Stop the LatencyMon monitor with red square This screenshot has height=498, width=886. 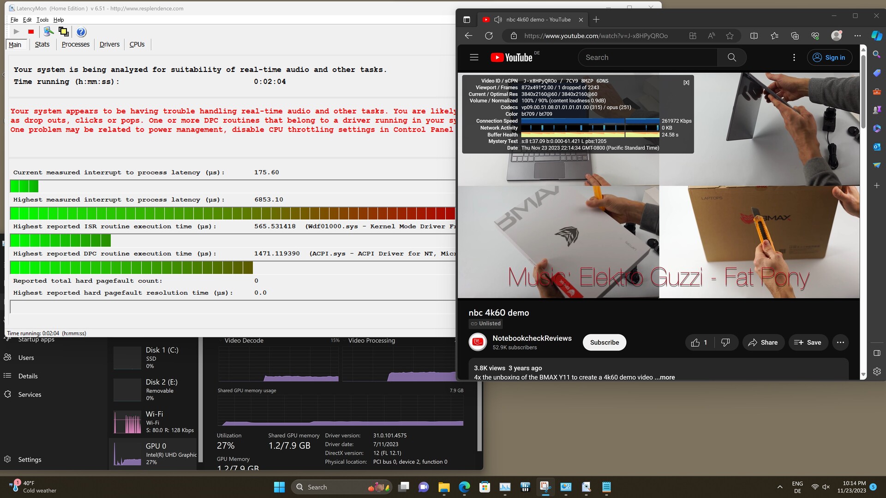pos(31,32)
